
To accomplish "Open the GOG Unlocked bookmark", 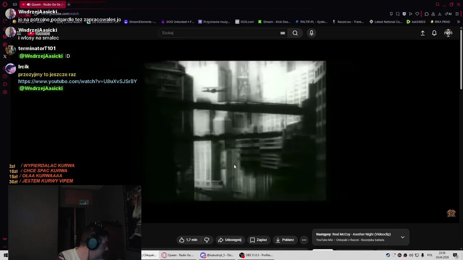I will 178,22.
